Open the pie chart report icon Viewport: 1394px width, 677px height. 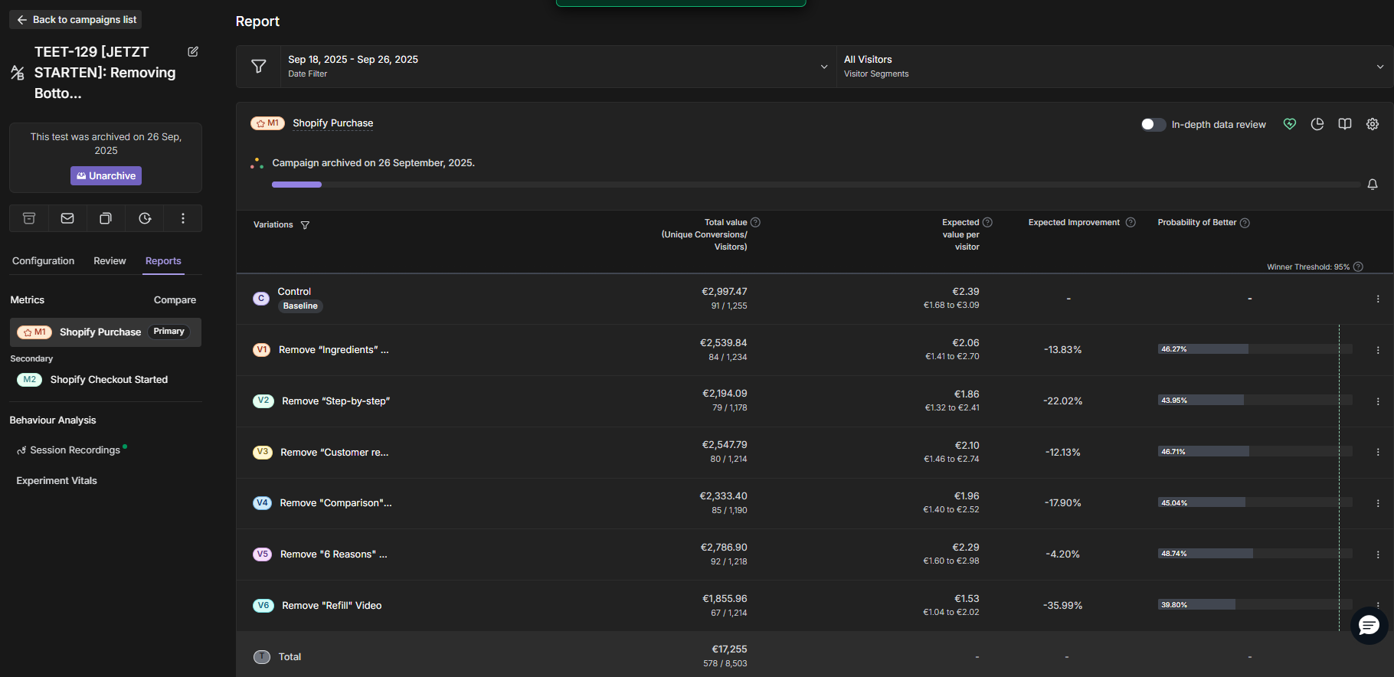(x=1317, y=124)
